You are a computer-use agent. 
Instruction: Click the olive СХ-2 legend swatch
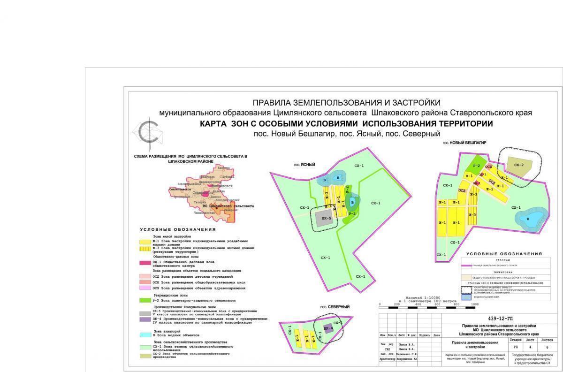[x=146, y=356]
